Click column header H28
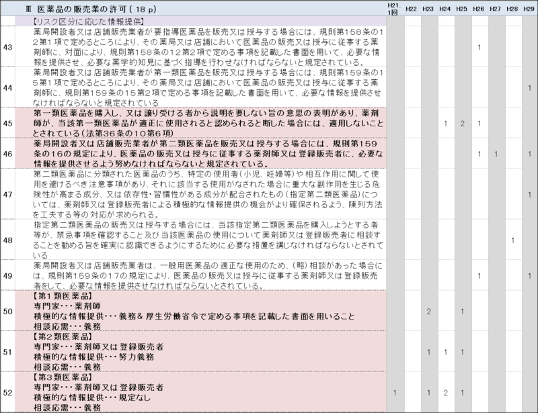The image size is (538, 413). click(512, 9)
